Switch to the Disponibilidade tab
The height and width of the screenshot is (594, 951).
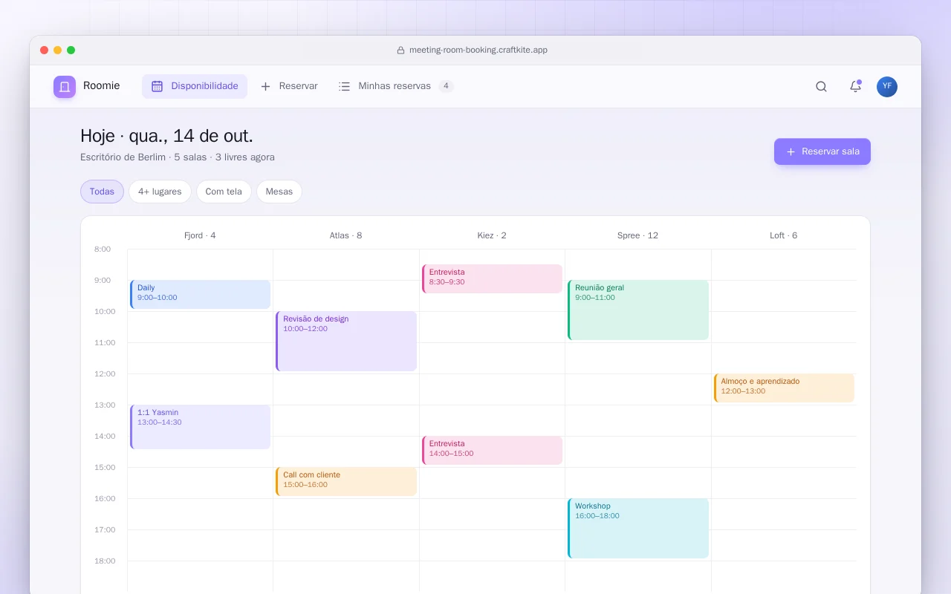195,86
